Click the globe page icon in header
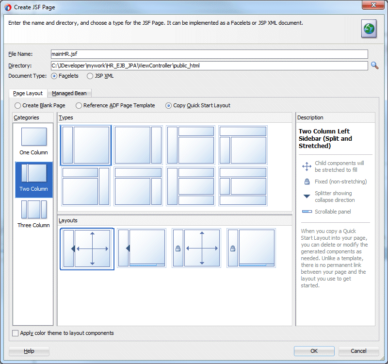 pos(369,29)
